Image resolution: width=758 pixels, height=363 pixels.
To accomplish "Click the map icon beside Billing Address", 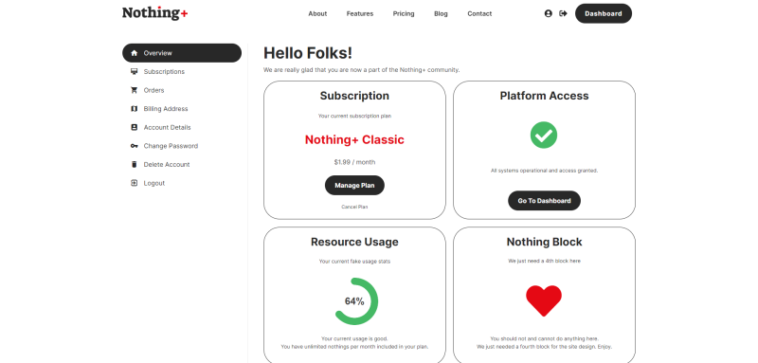I will 134,109.
